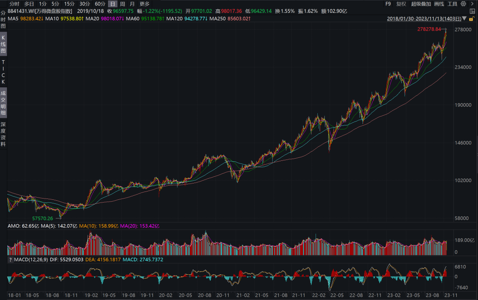Open the date range dropdown triangle
This screenshot has height=300, width=478.
coord(464,19)
